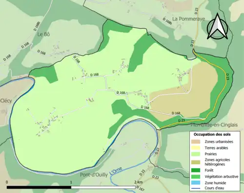Viewport: 244px width, 193px height.
Task: Click the Végétation arbustive swatch
Action: 196,176
